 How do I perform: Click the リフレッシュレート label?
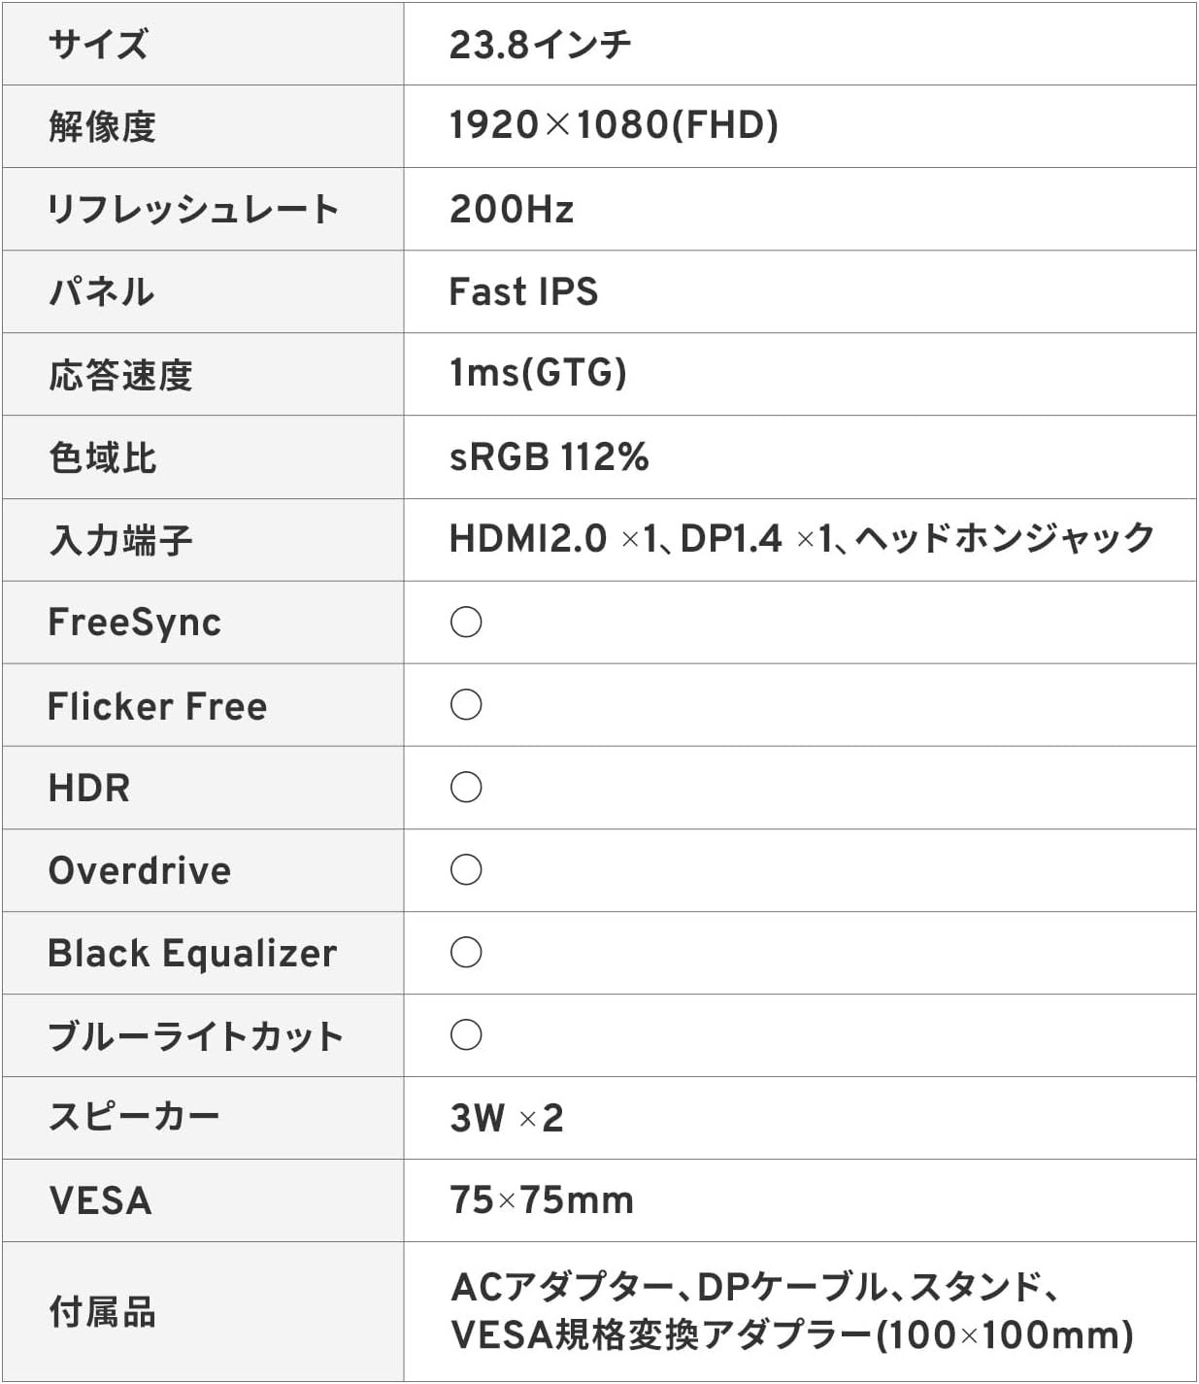point(193,209)
